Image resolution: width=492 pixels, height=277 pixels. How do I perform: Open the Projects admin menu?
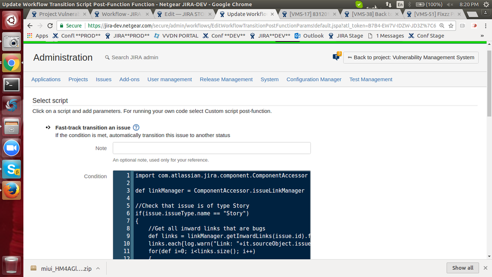point(78,79)
